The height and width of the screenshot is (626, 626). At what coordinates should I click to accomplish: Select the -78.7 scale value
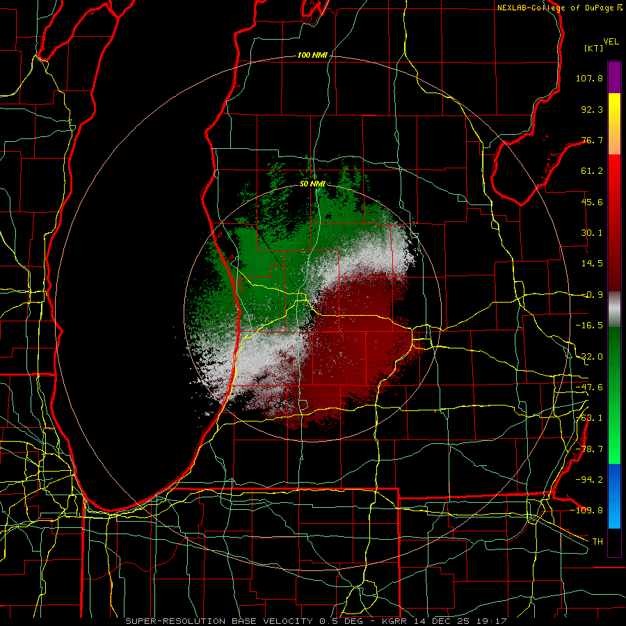pos(589,449)
